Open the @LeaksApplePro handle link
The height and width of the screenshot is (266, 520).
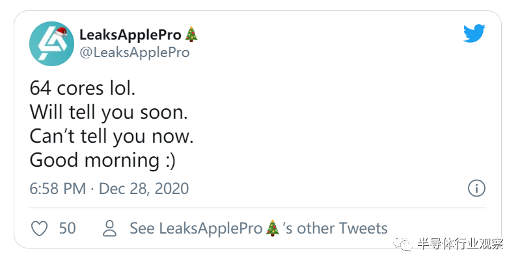point(135,52)
